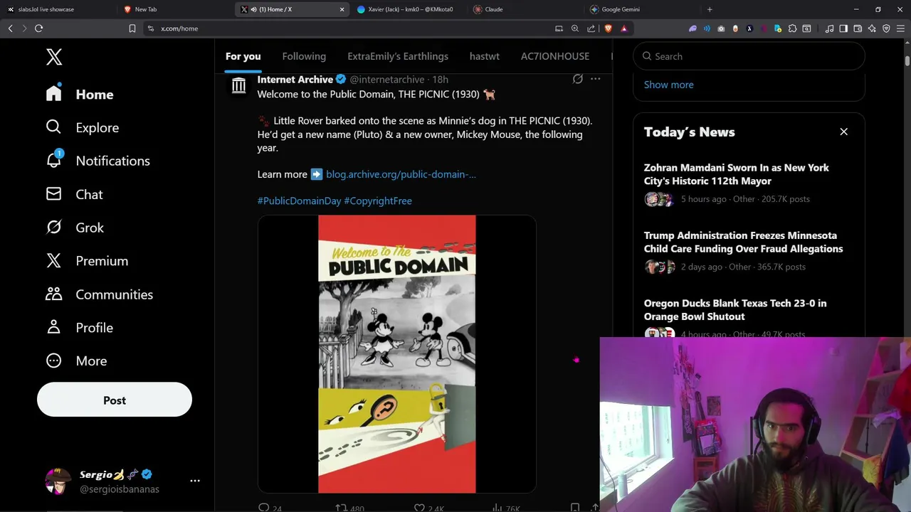Image resolution: width=911 pixels, height=512 pixels.
Task: Switch to the Following tab
Action: pos(304,56)
